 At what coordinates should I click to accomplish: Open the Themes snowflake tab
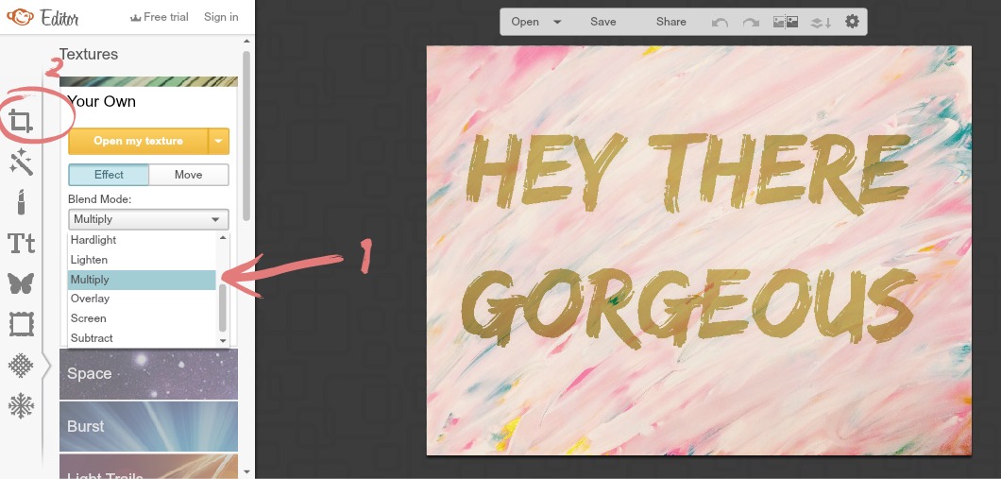pos(21,406)
